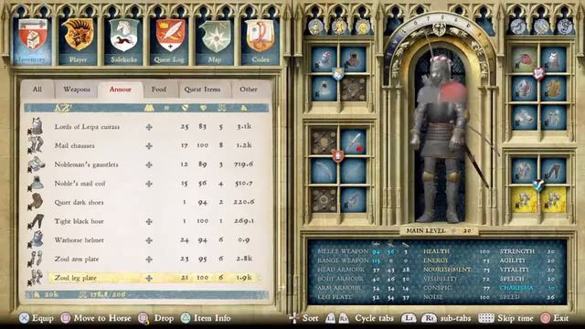Image resolution: width=585 pixels, height=329 pixels.
Task: Select the Nobleman's gauntlets item icon
Action: click(36, 164)
